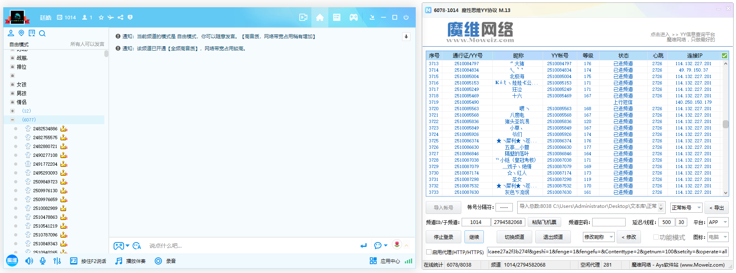Click the chat font style icon
The width and height of the screenshot is (736, 273).
(137, 246)
